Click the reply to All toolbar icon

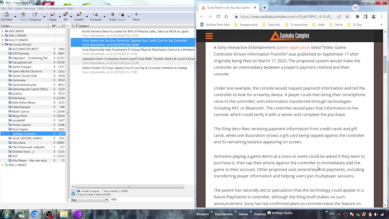[x=65, y=17]
